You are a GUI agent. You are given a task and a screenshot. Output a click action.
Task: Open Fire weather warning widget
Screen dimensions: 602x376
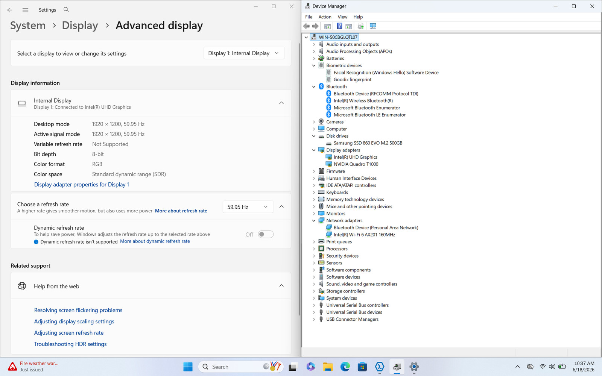click(33, 367)
